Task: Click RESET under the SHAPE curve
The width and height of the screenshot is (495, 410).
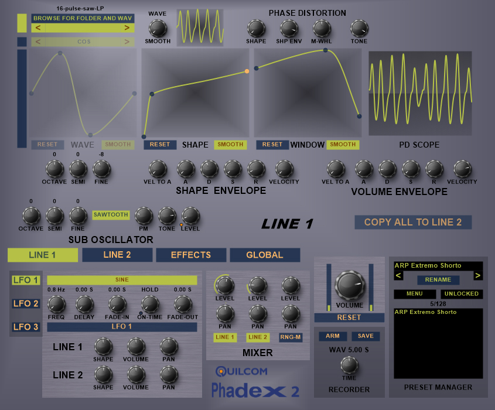Action: (160, 145)
